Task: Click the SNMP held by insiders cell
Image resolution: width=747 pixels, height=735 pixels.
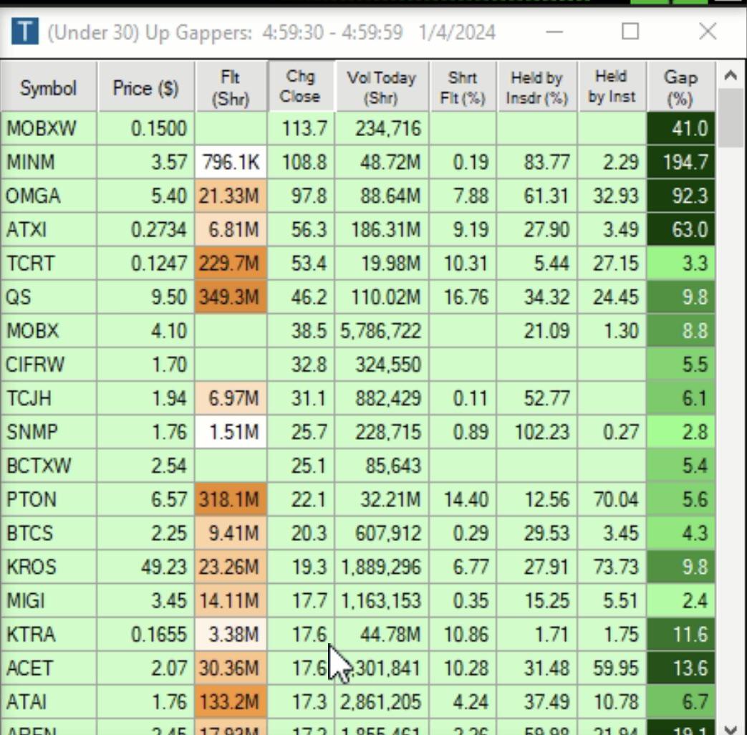Action: click(536, 432)
